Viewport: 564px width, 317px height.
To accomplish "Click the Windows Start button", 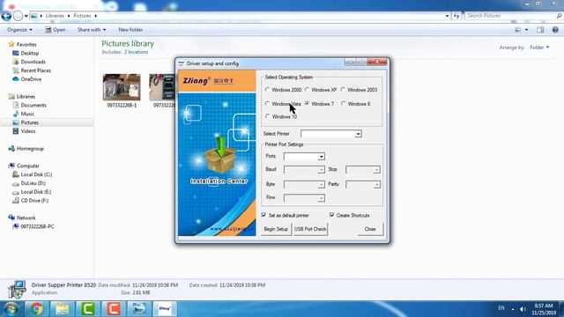I will click(11, 309).
